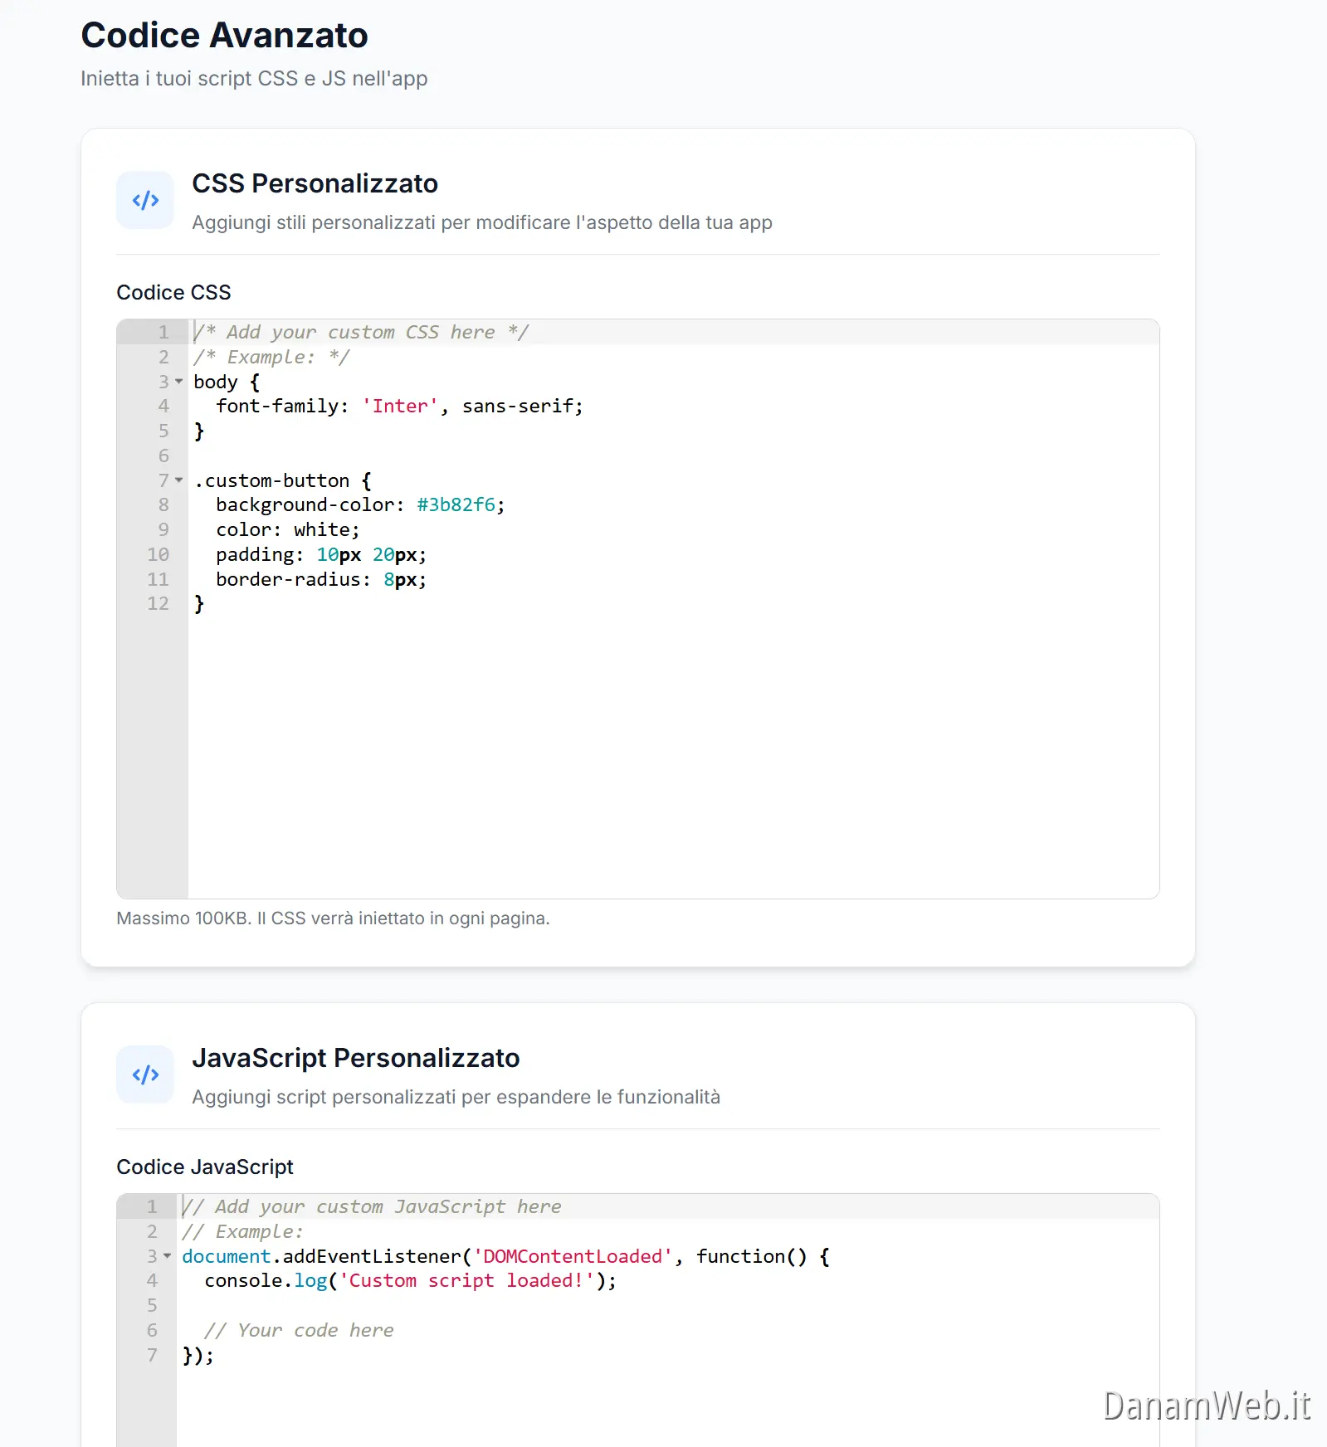Click the 'Massimo 100KB' helper text
Image resolution: width=1327 pixels, height=1447 pixels.
coord(333,918)
